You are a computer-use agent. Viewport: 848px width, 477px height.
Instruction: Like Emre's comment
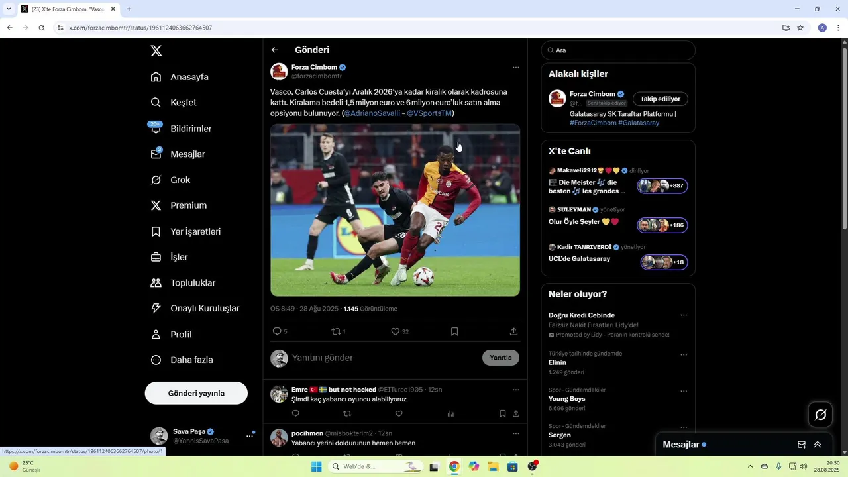point(399,414)
